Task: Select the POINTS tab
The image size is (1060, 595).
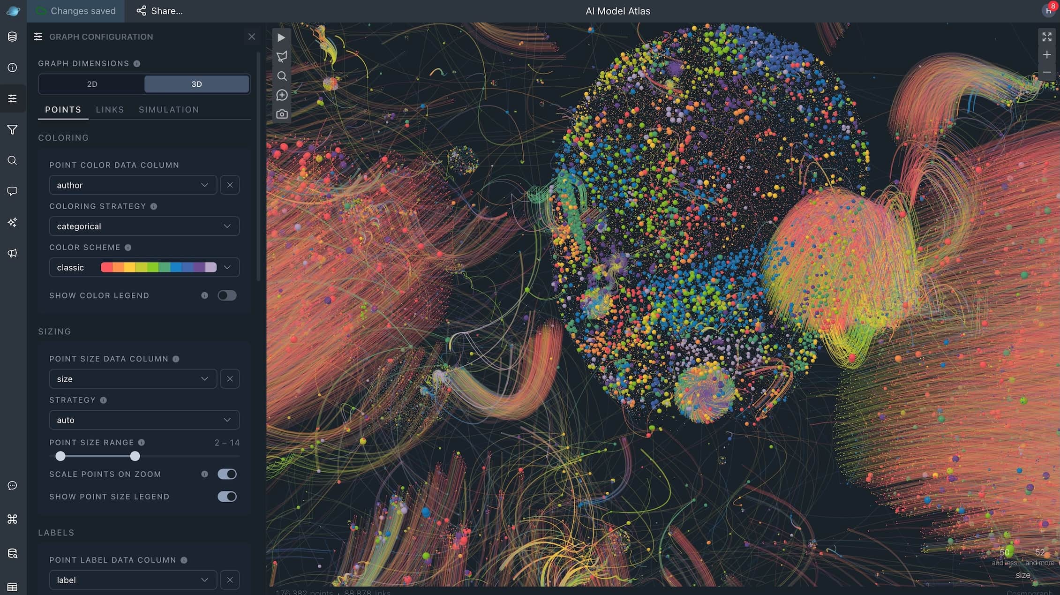Action: click(x=63, y=110)
